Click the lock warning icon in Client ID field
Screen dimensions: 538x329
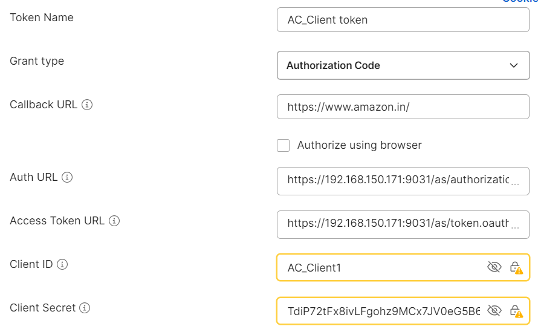click(x=516, y=267)
